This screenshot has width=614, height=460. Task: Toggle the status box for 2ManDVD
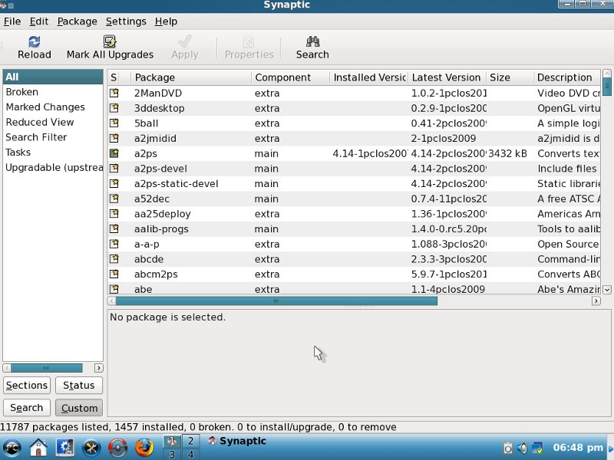[114, 94]
